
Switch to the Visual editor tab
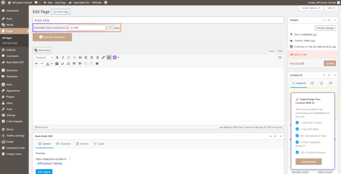tap(271, 51)
